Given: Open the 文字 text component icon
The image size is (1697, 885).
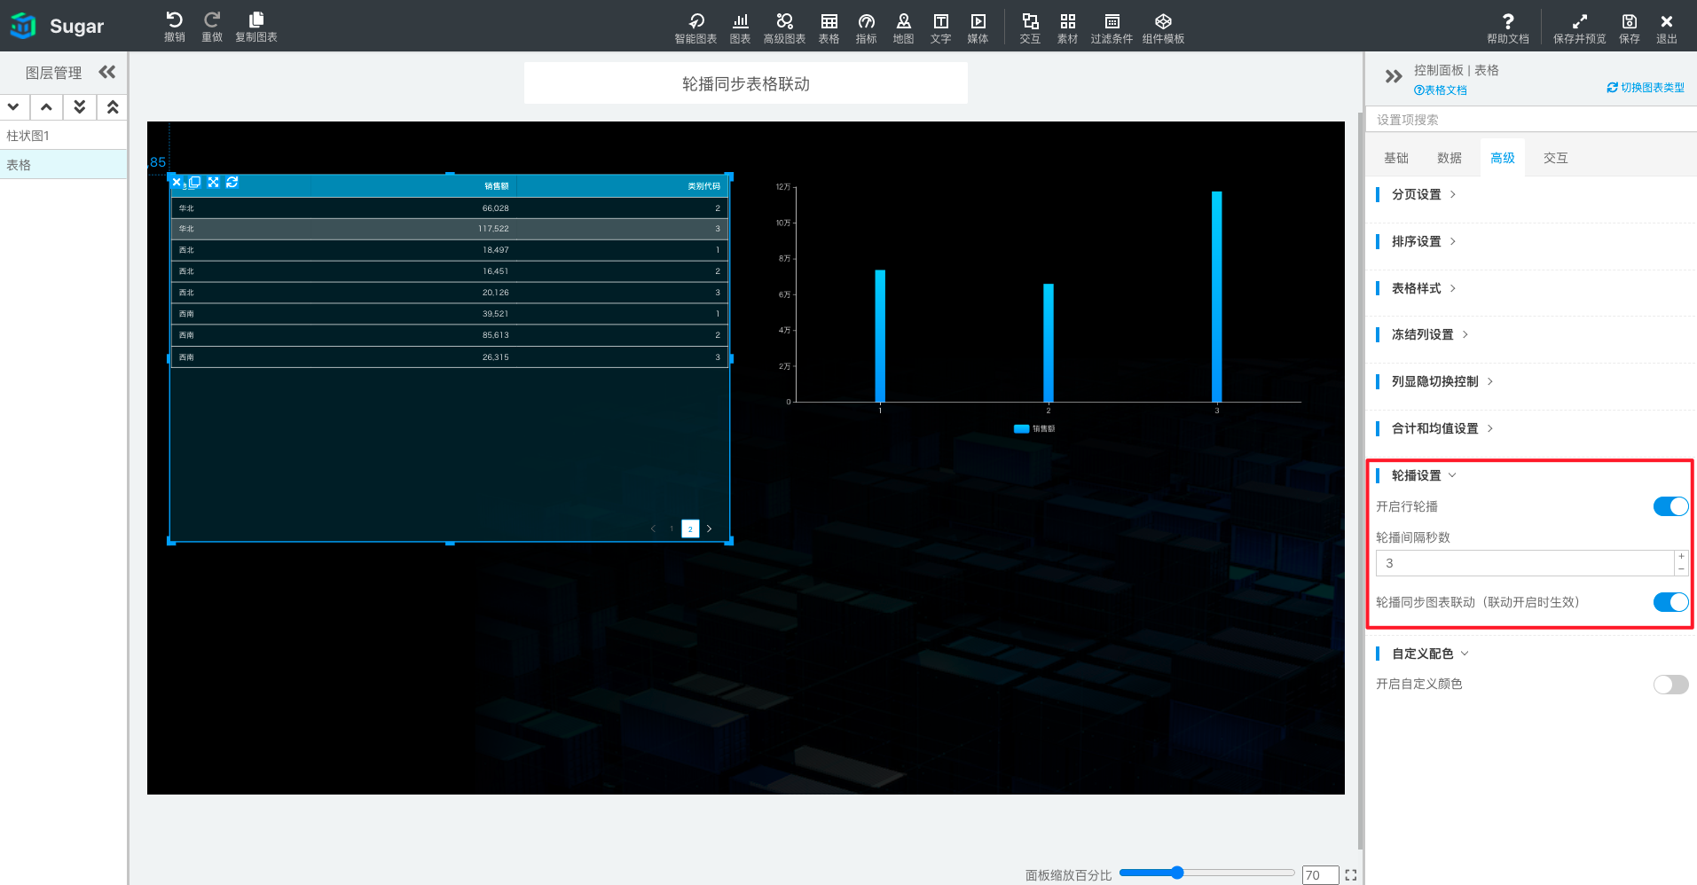Looking at the screenshot, I should (940, 21).
